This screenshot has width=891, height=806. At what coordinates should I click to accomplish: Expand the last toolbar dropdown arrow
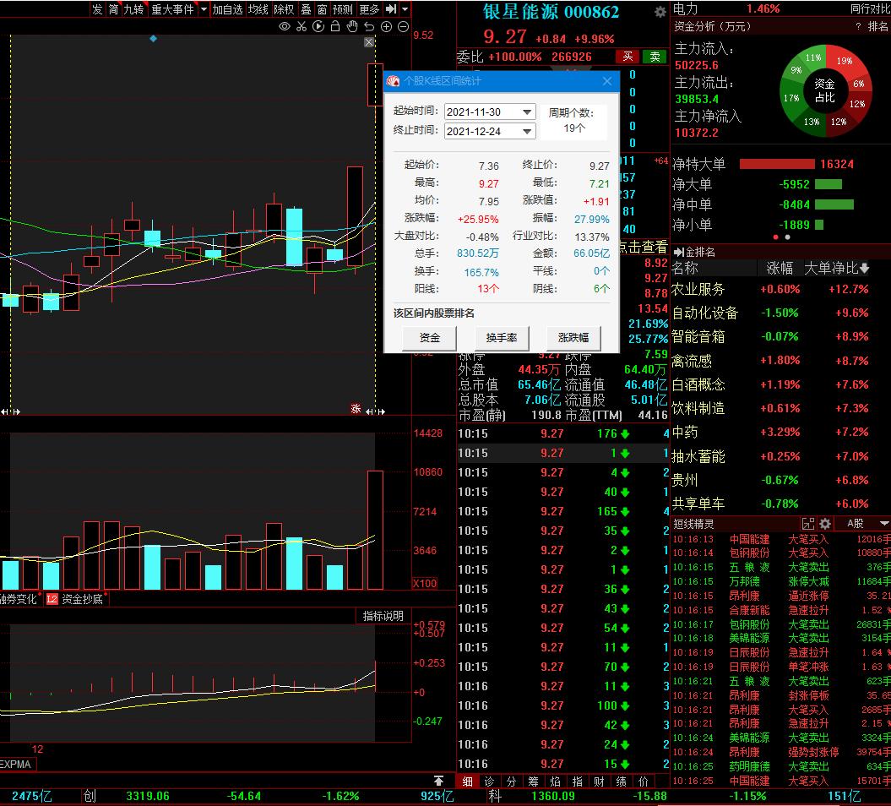pos(405,9)
